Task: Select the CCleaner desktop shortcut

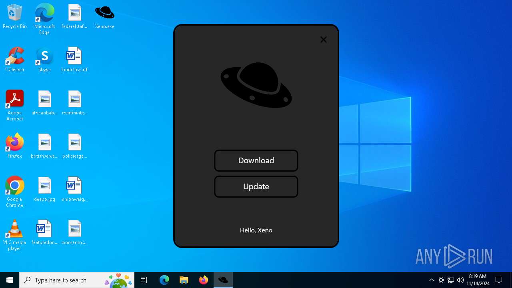Action: tap(15, 60)
